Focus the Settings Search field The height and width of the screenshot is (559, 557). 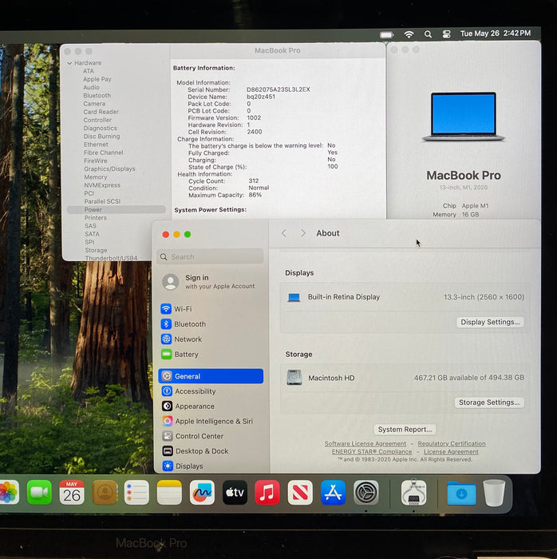tap(210, 256)
